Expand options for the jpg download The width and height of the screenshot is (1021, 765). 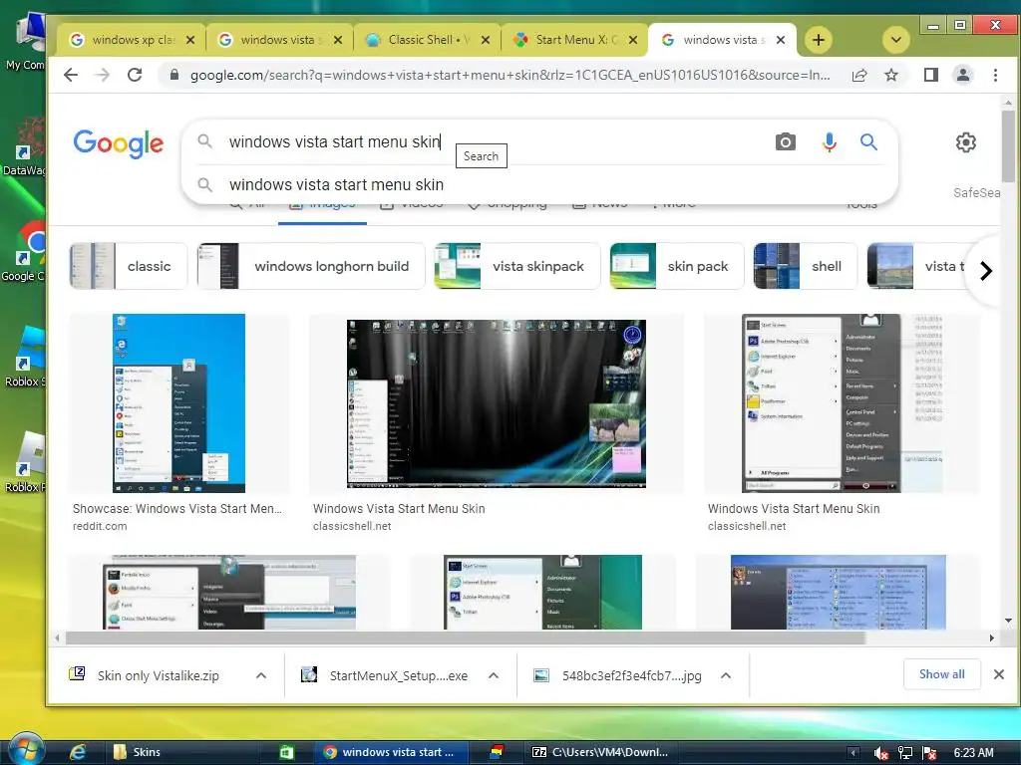click(726, 675)
